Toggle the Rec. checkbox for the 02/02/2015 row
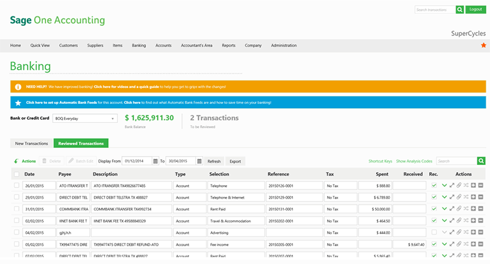Image resolution: width=490 pixels, height=264 pixels. pyautogui.click(x=434, y=221)
